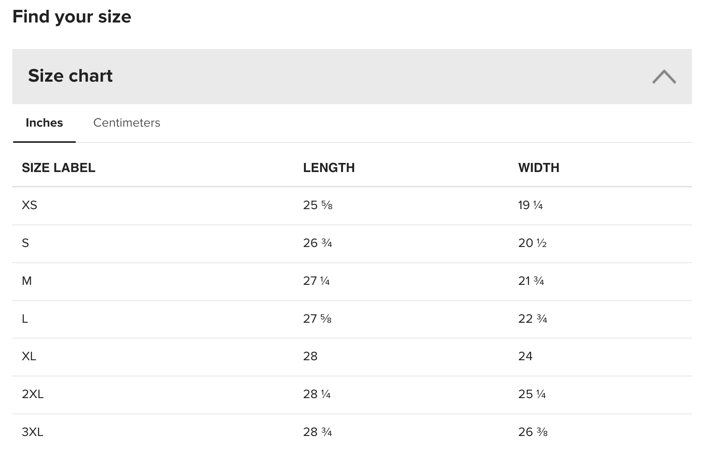Screen dimensions: 701x449
Task: Select the 3XL size row label
Action: (x=32, y=432)
